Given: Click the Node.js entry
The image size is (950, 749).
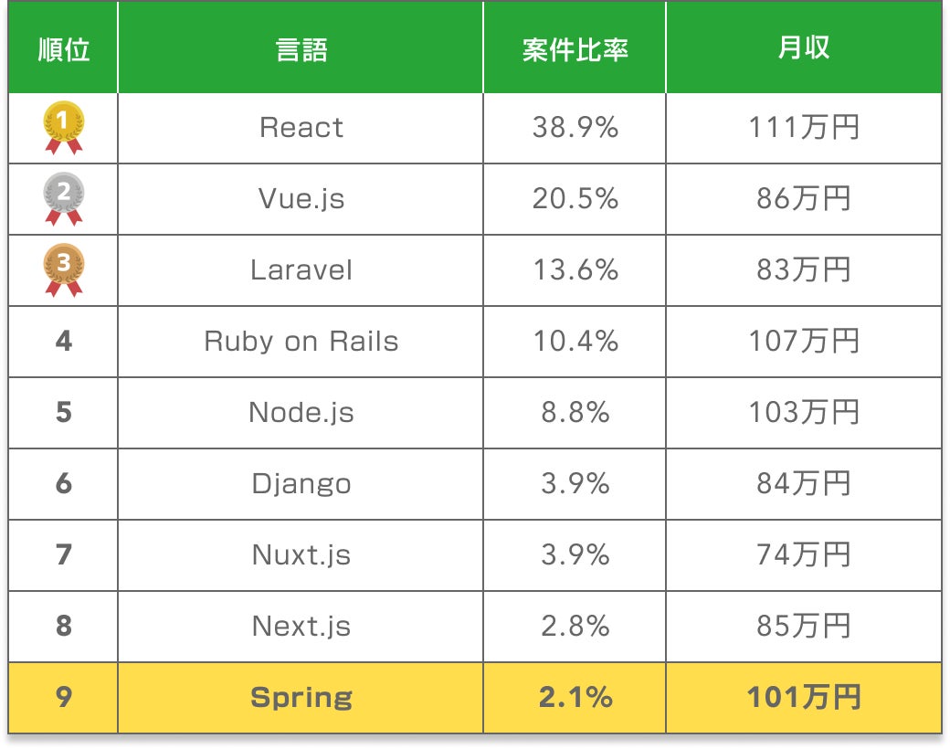Looking at the screenshot, I should (301, 412).
